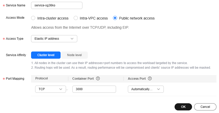This screenshot has width=219, height=113.
Task: Click the chevron arrow beside Automatically
Action: [158, 89]
